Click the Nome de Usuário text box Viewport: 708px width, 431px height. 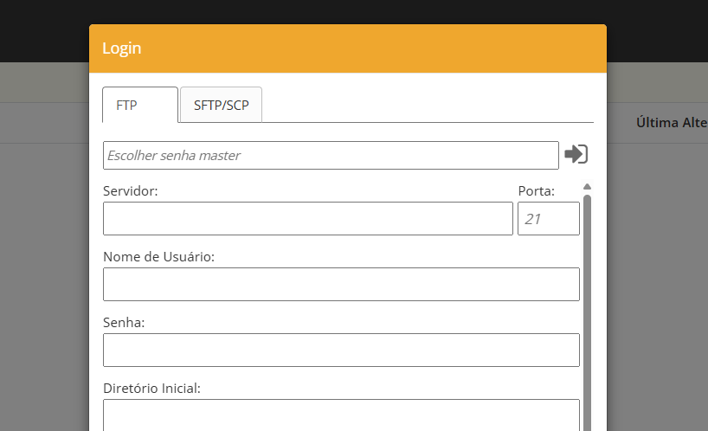tap(340, 284)
